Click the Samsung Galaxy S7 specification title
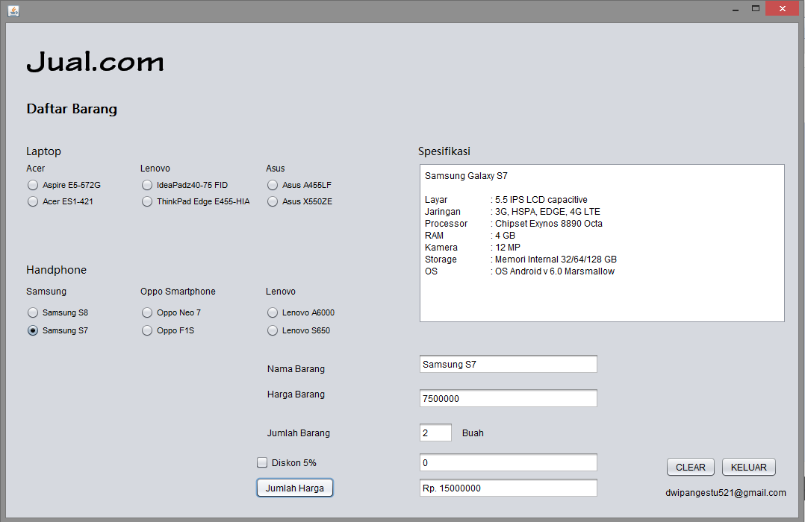The width and height of the screenshot is (805, 522). [x=466, y=176]
